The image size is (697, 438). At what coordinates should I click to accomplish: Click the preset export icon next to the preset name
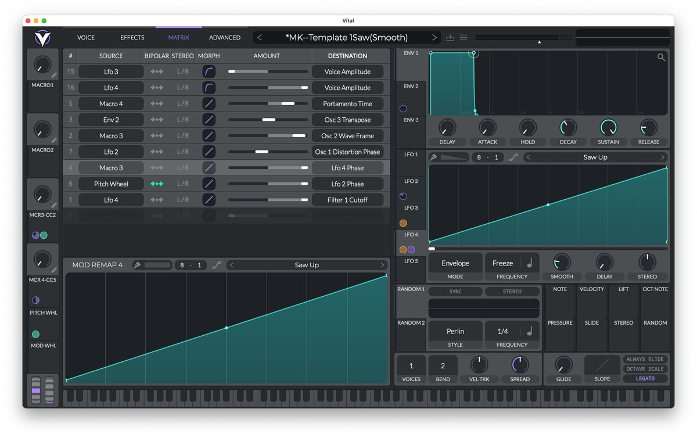coord(450,37)
